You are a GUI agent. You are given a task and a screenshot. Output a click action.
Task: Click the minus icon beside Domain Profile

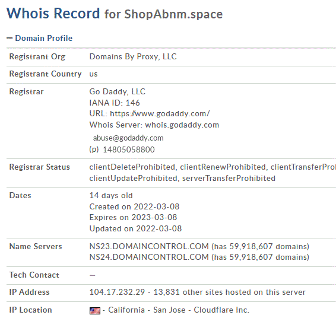click(9, 38)
